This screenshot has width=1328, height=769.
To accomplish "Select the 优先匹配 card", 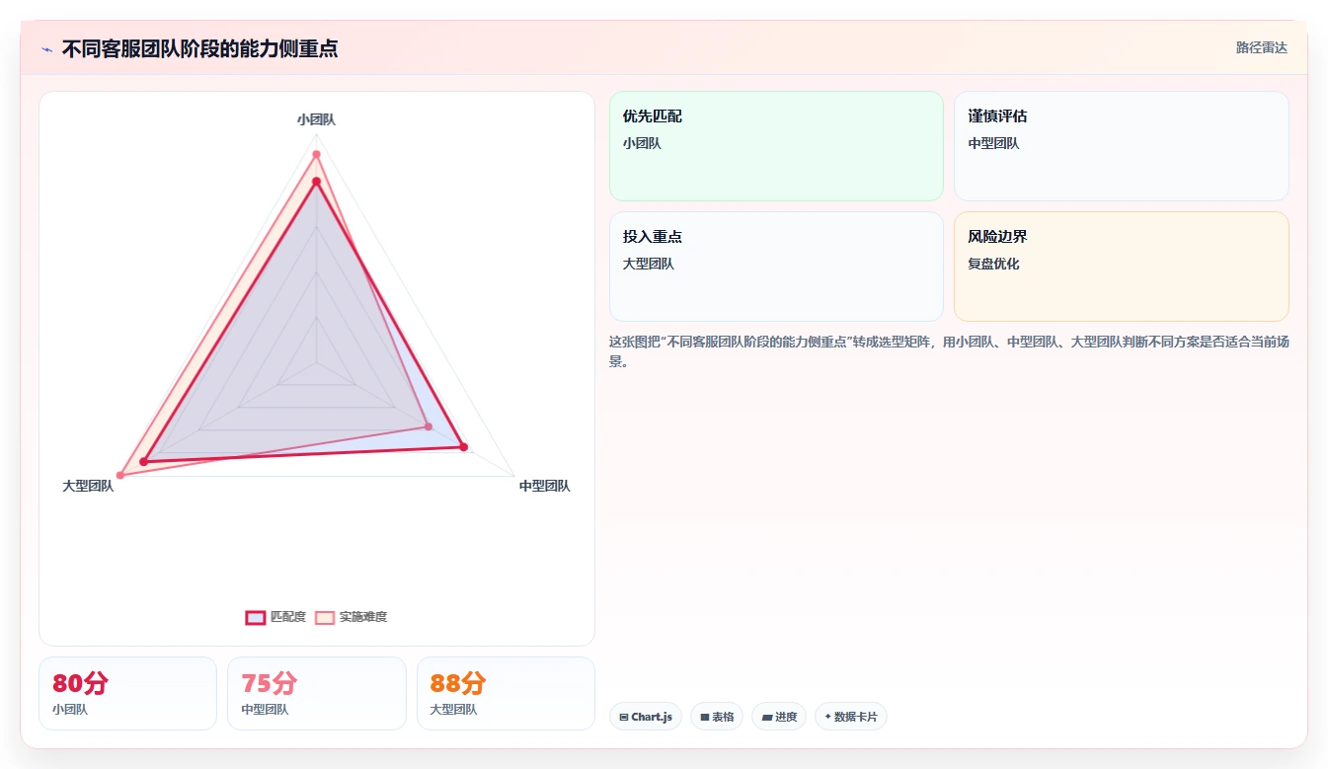I will click(x=776, y=146).
